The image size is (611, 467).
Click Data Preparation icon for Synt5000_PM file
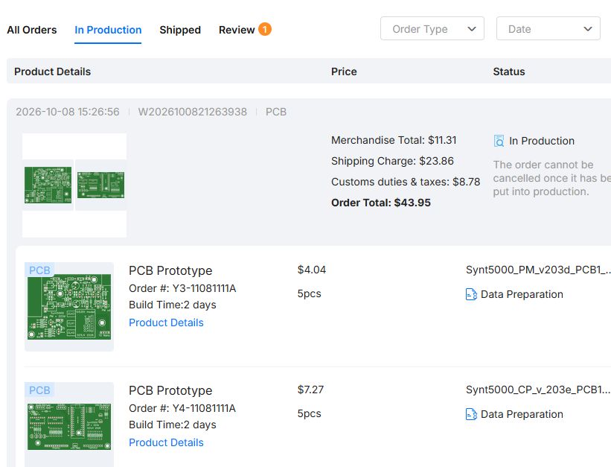click(x=472, y=294)
